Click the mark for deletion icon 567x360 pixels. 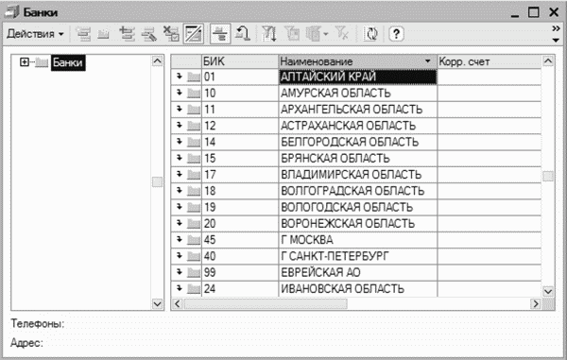pyautogui.click(x=171, y=34)
